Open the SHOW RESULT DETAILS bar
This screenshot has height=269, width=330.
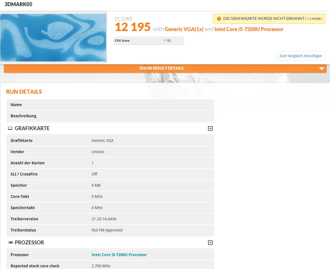[165, 68]
